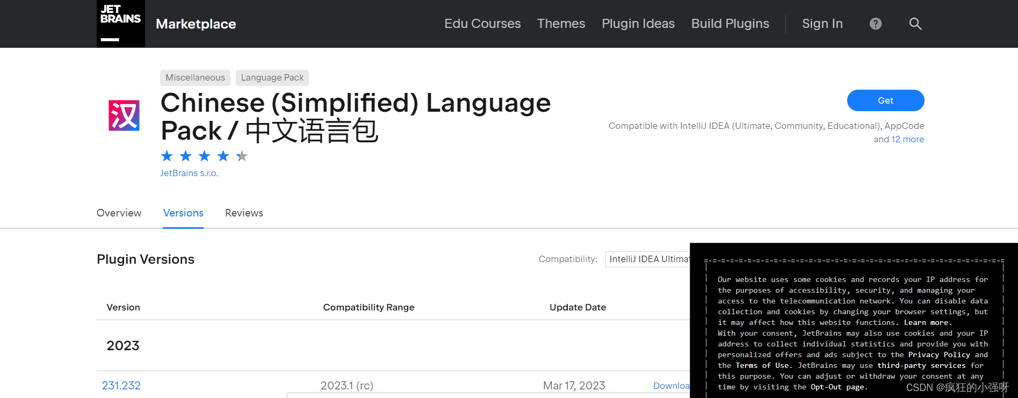Click the Chinese language pack plugin icon
Image resolution: width=1018 pixels, height=398 pixels.
point(124,115)
